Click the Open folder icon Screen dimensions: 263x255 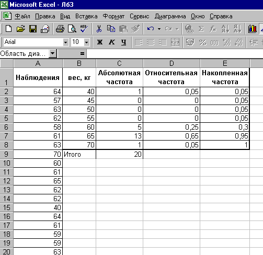point(20,29)
